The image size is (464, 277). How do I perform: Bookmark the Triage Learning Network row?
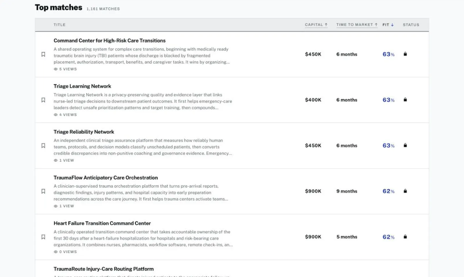43,100
